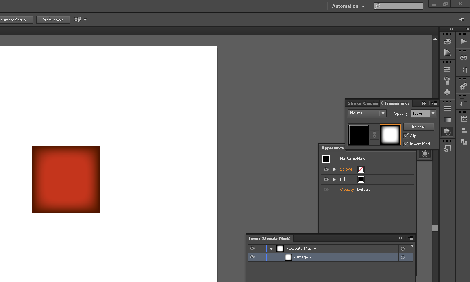Viewport: 470px width, 282px height.
Task: Open the Symbols panel club icon
Action: (x=447, y=92)
